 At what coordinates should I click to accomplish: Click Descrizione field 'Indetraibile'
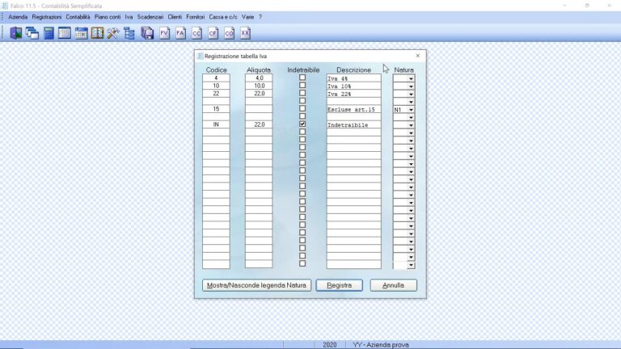[353, 124]
